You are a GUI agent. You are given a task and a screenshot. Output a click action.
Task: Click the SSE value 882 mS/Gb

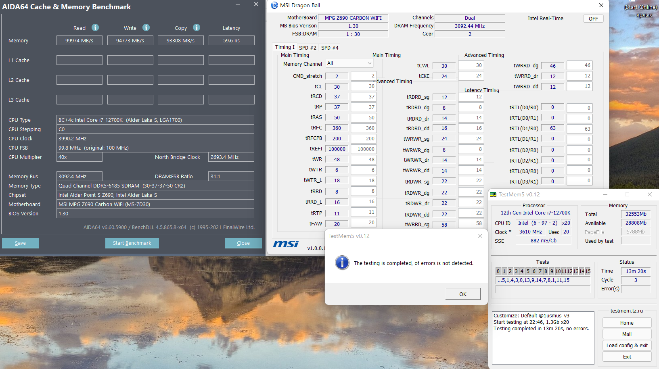(544, 241)
